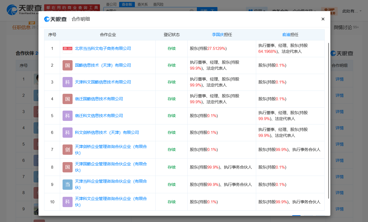The width and height of the screenshot is (368, 222).
Task: Click the 合作企业 column header
Action: point(108,35)
